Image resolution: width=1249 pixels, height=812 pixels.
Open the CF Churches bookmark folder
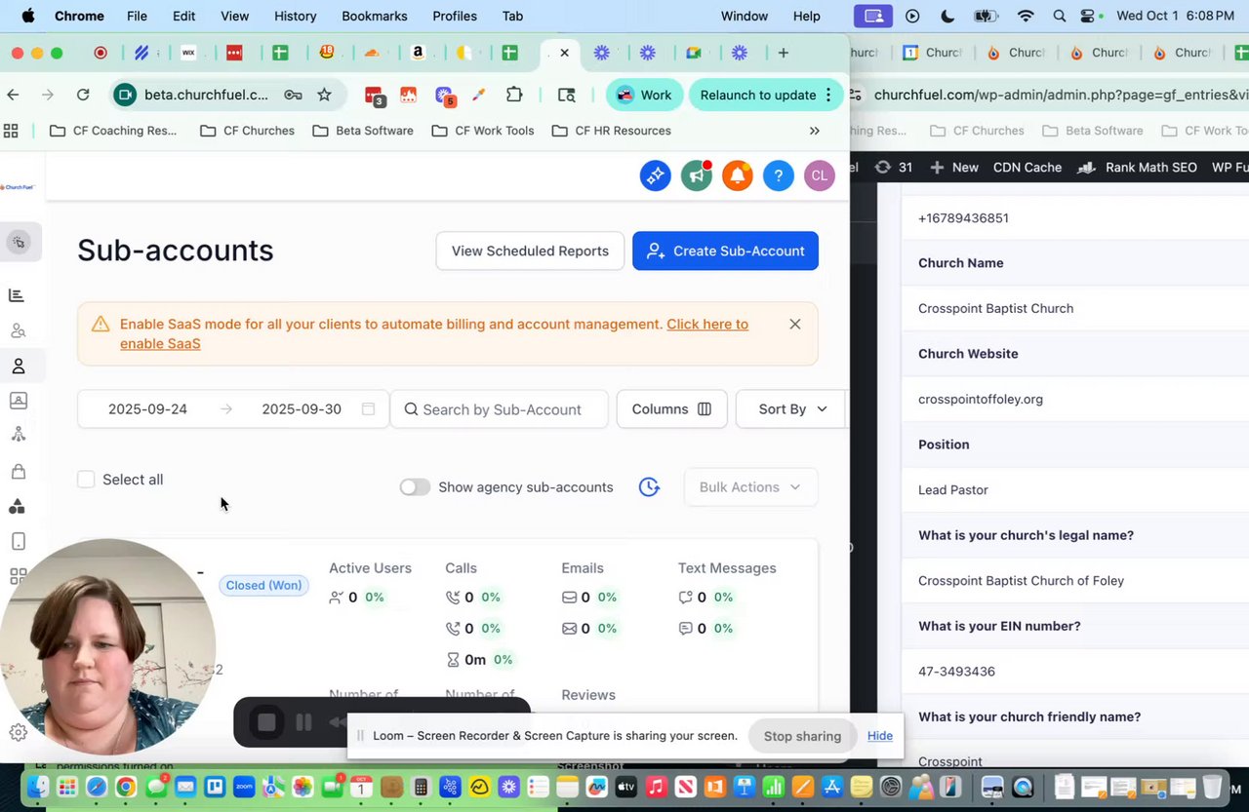click(x=247, y=131)
